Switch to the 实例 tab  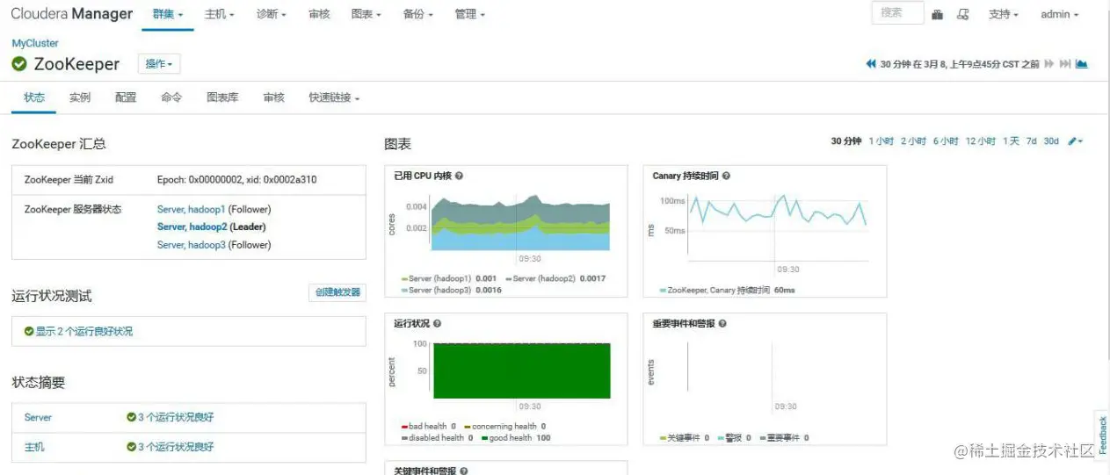80,97
